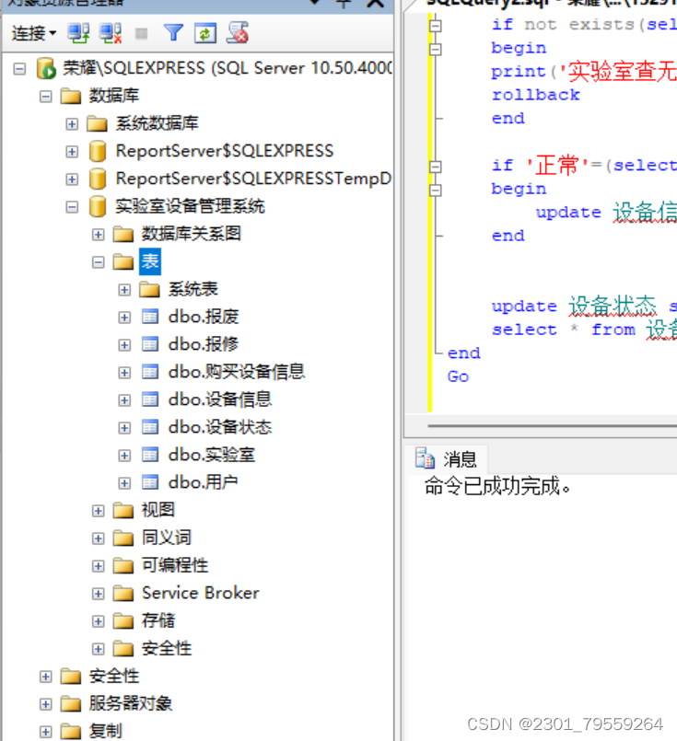Expand 安全性 folder inside the database
This screenshot has width=677, height=741.
point(99,649)
